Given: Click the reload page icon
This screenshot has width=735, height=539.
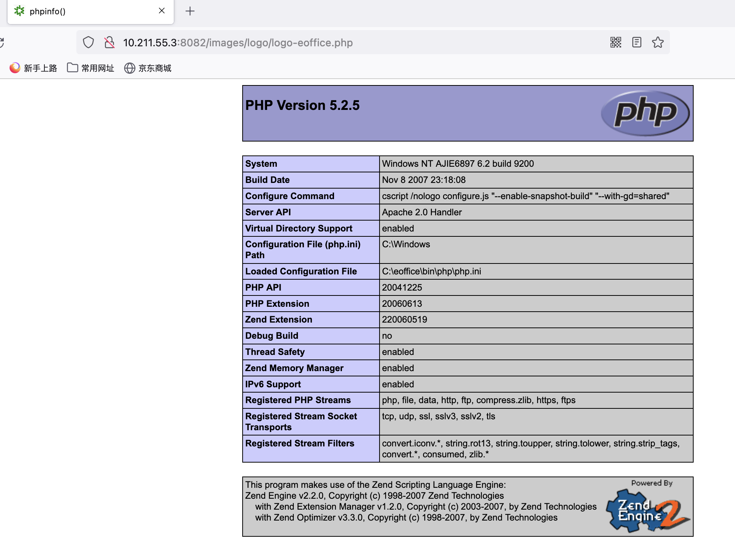Looking at the screenshot, I should coord(2,43).
